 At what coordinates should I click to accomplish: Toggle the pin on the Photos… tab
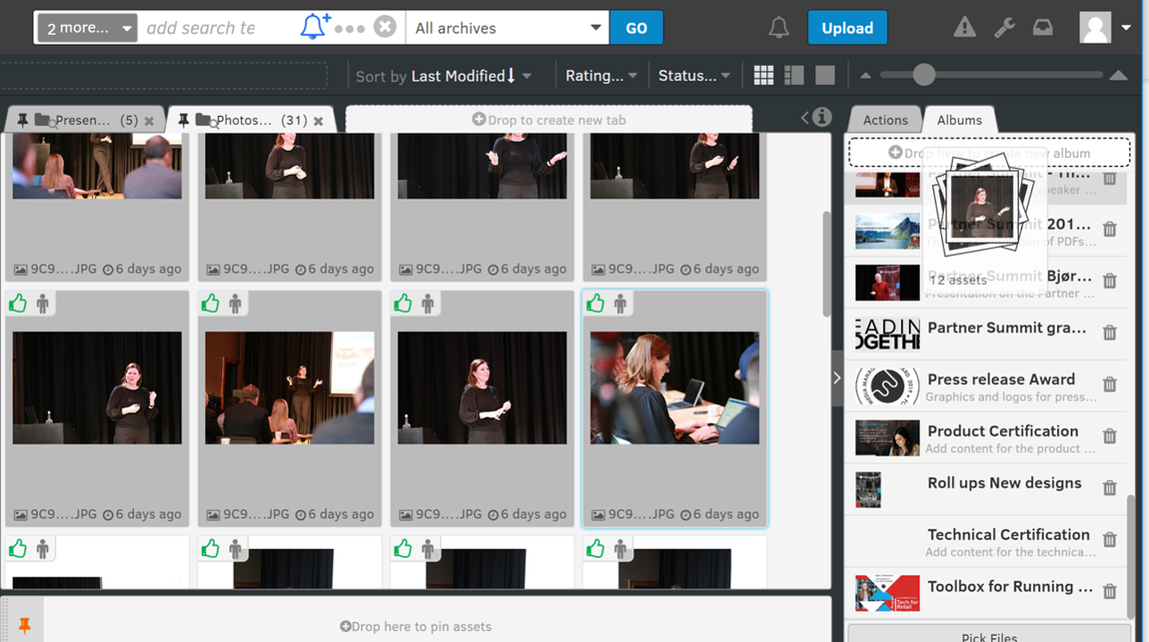point(183,120)
